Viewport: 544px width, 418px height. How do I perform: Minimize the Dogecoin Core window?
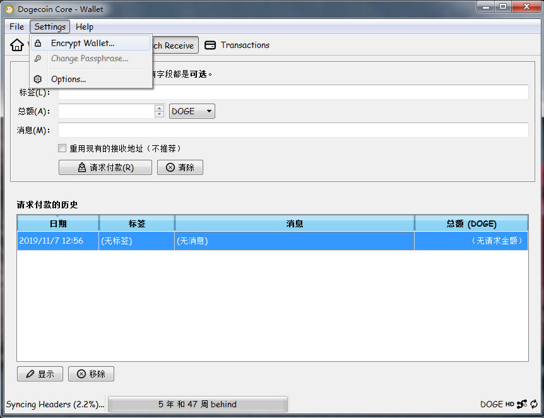486,6
